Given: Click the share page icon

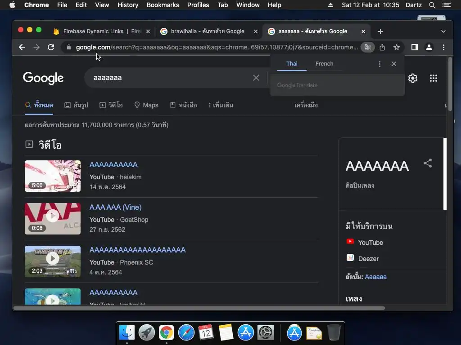Looking at the screenshot, I should (x=382, y=47).
